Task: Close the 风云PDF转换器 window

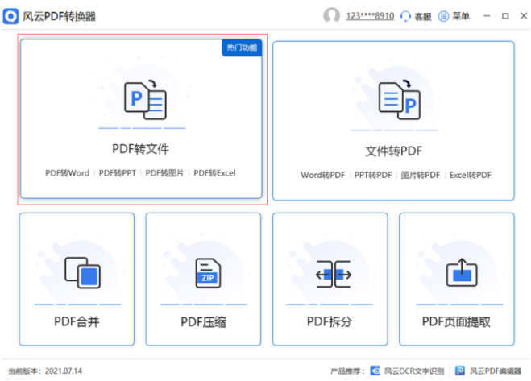Action: (524, 15)
